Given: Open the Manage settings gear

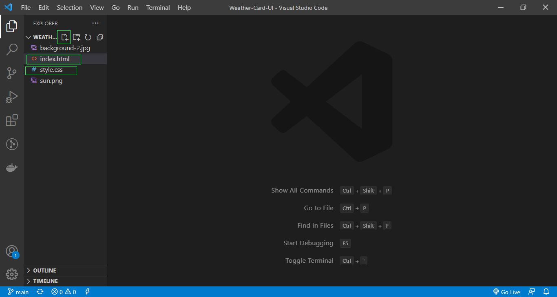Looking at the screenshot, I should point(11,274).
